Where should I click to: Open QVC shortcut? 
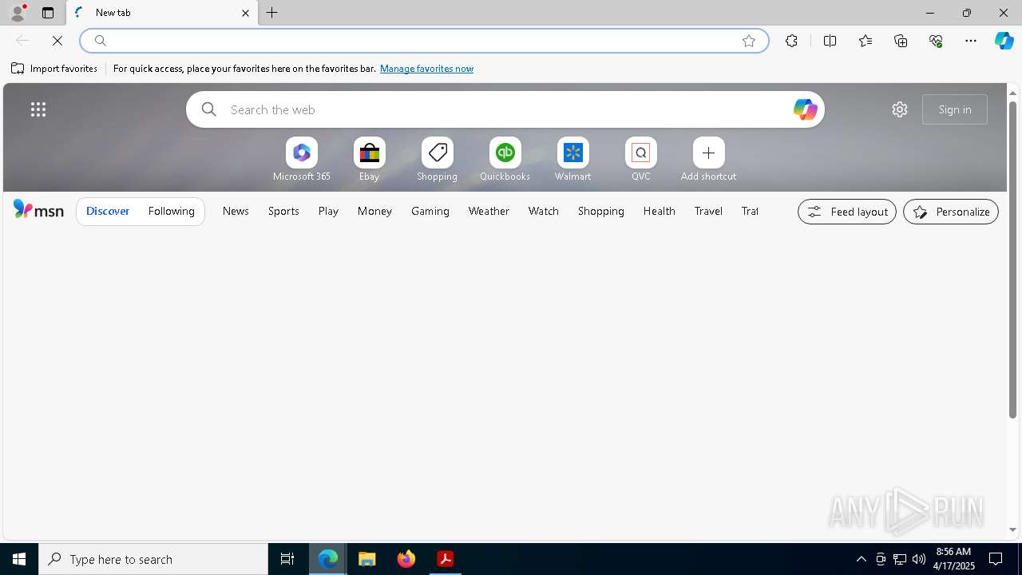(641, 160)
